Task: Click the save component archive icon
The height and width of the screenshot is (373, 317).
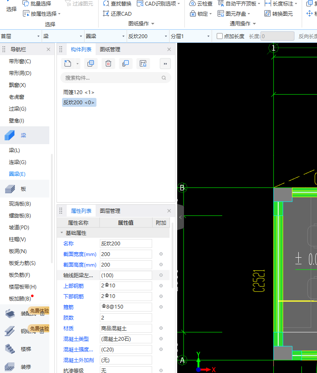Action: click(x=143, y=64)
